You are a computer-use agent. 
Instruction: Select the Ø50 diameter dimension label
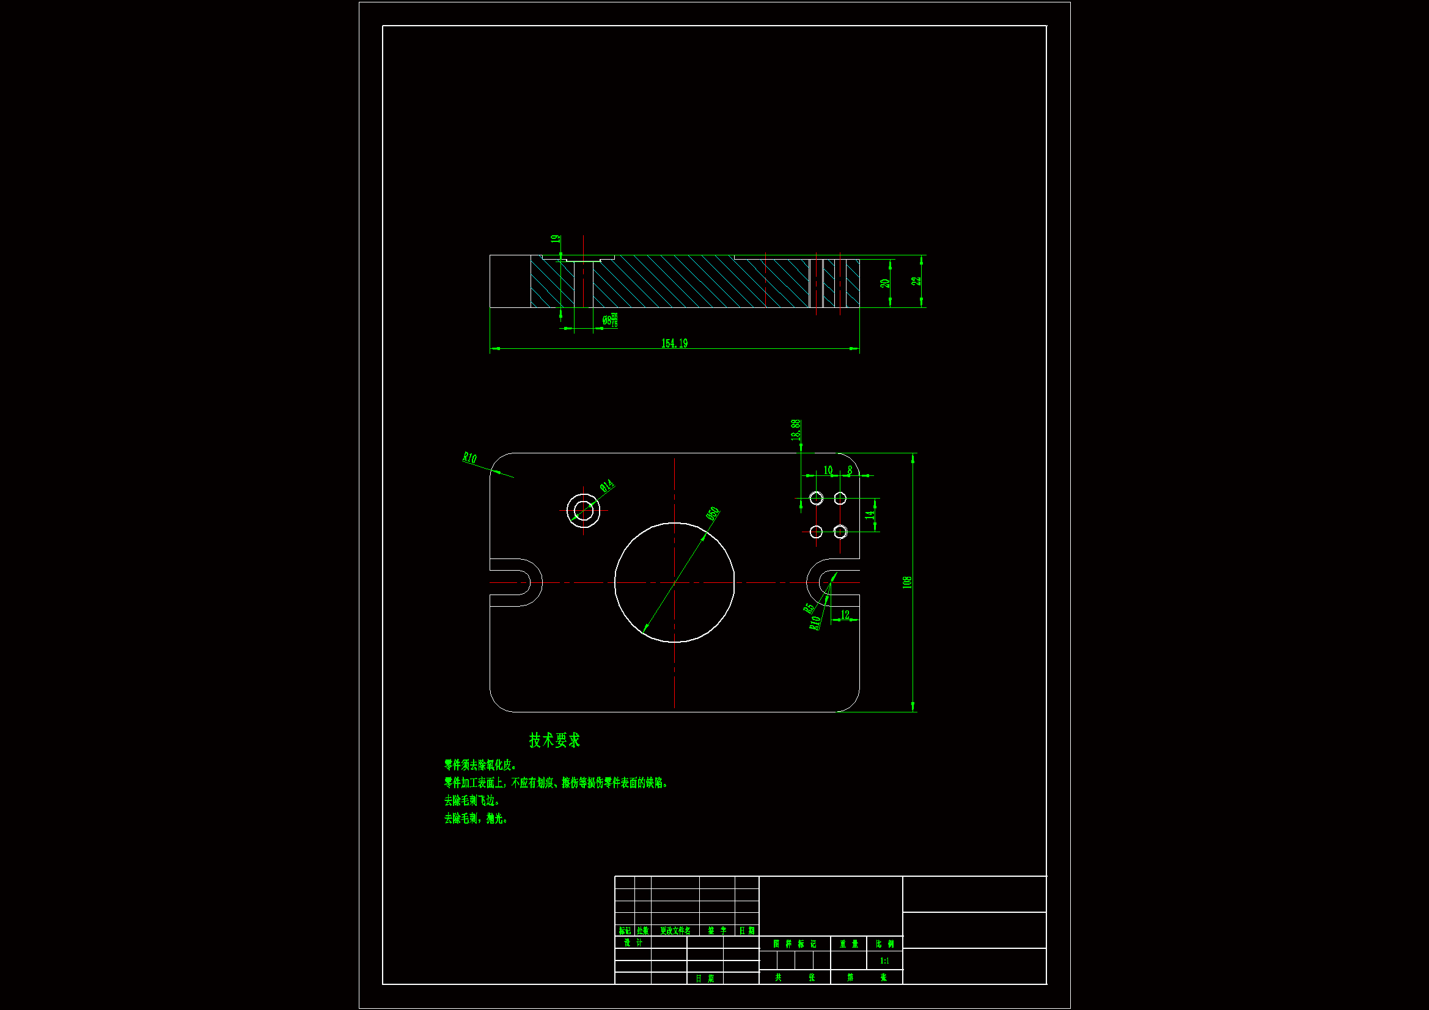pyautogui.click(x=713, y=513)
